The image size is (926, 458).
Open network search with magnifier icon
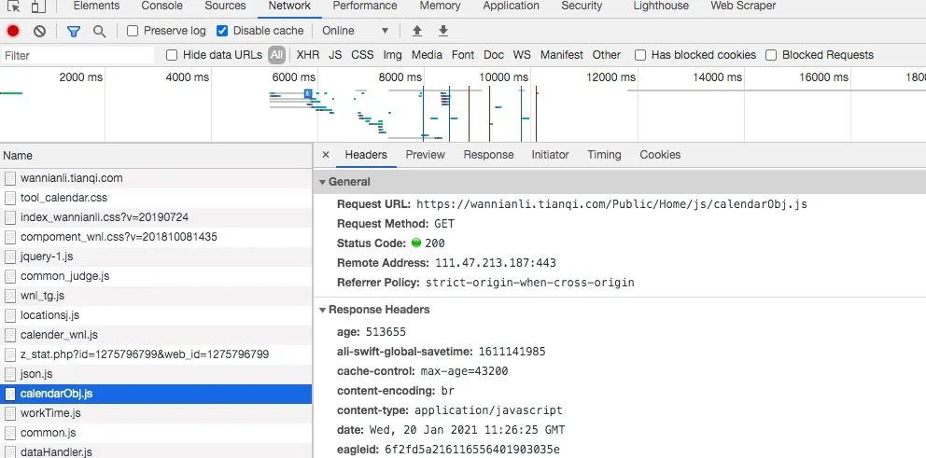tap(99, 31)
